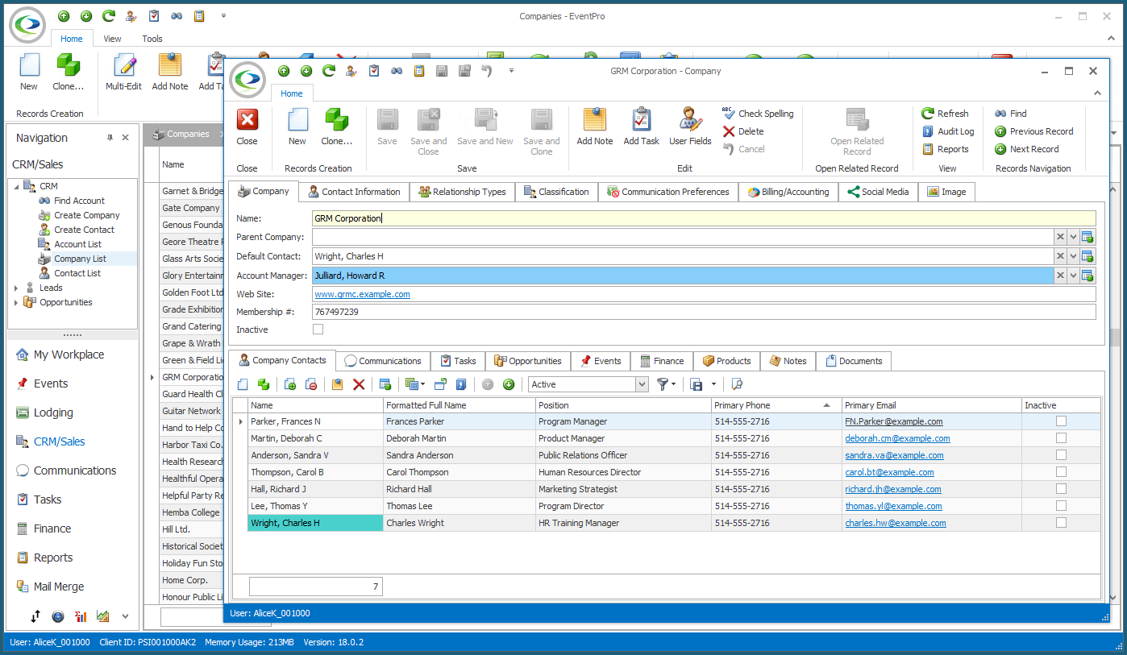Image resolution: width=1127 pixels, height=655 pixels.
Task: Click New in the GRM Corporation window ribbon
Action: 297,127
